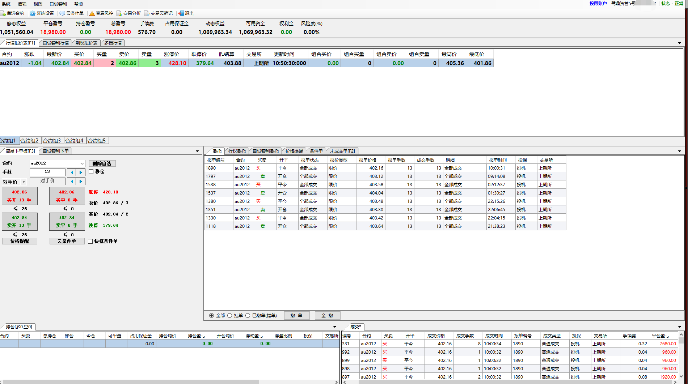Screen dimensions: 688x384
Task: Open the 合约 au2012 combo box
Action: (57, 163)
